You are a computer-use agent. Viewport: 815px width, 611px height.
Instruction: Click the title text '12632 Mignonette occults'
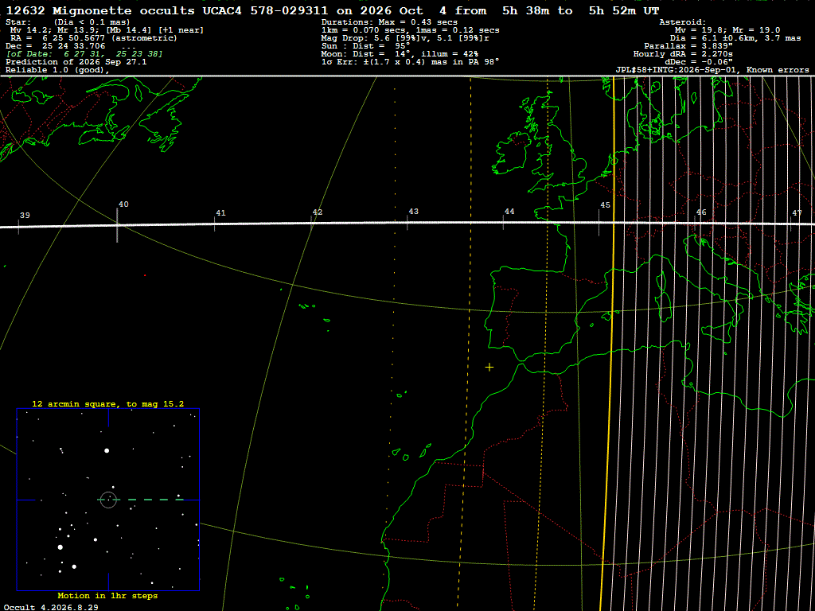(99, 10)
